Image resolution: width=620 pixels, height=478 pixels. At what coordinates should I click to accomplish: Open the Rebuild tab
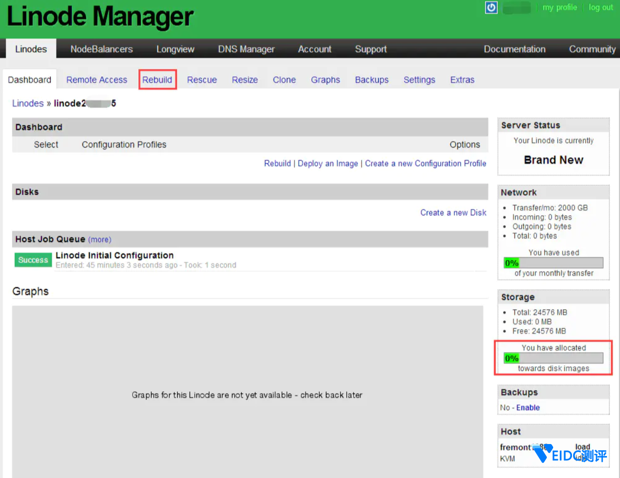click(157, 80)
